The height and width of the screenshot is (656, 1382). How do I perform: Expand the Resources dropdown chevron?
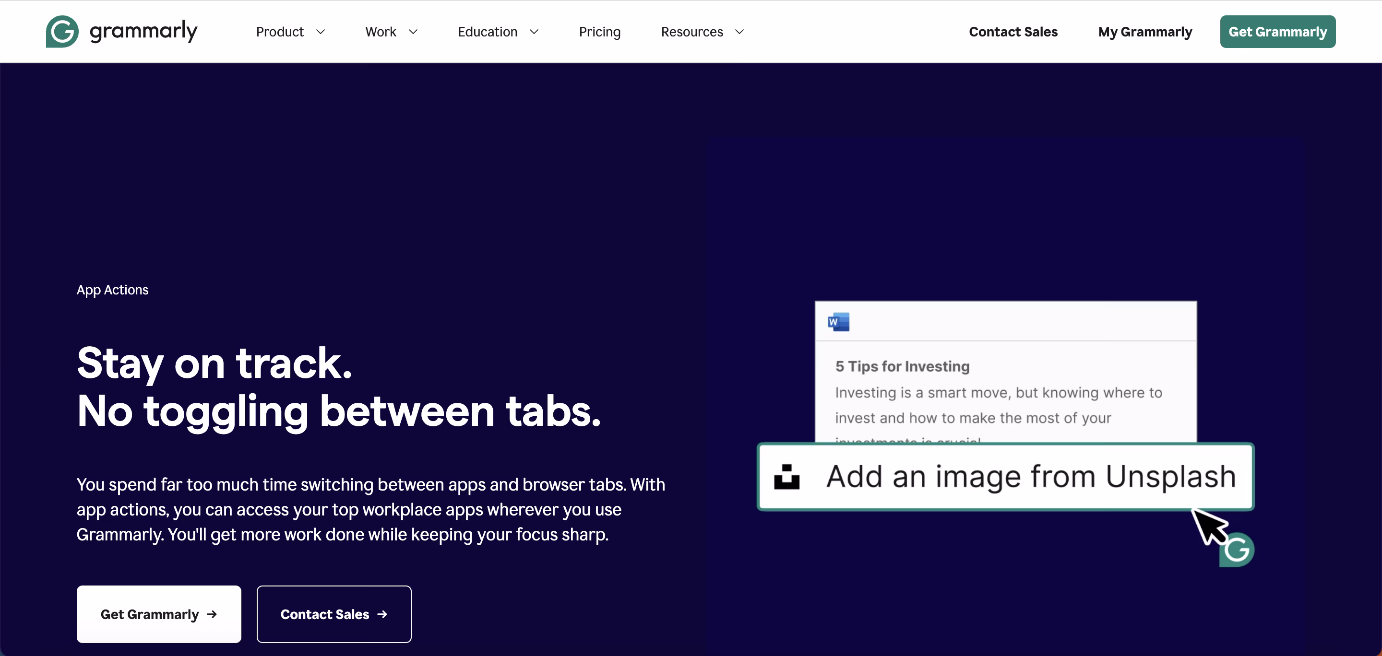[x=739, y=32]
